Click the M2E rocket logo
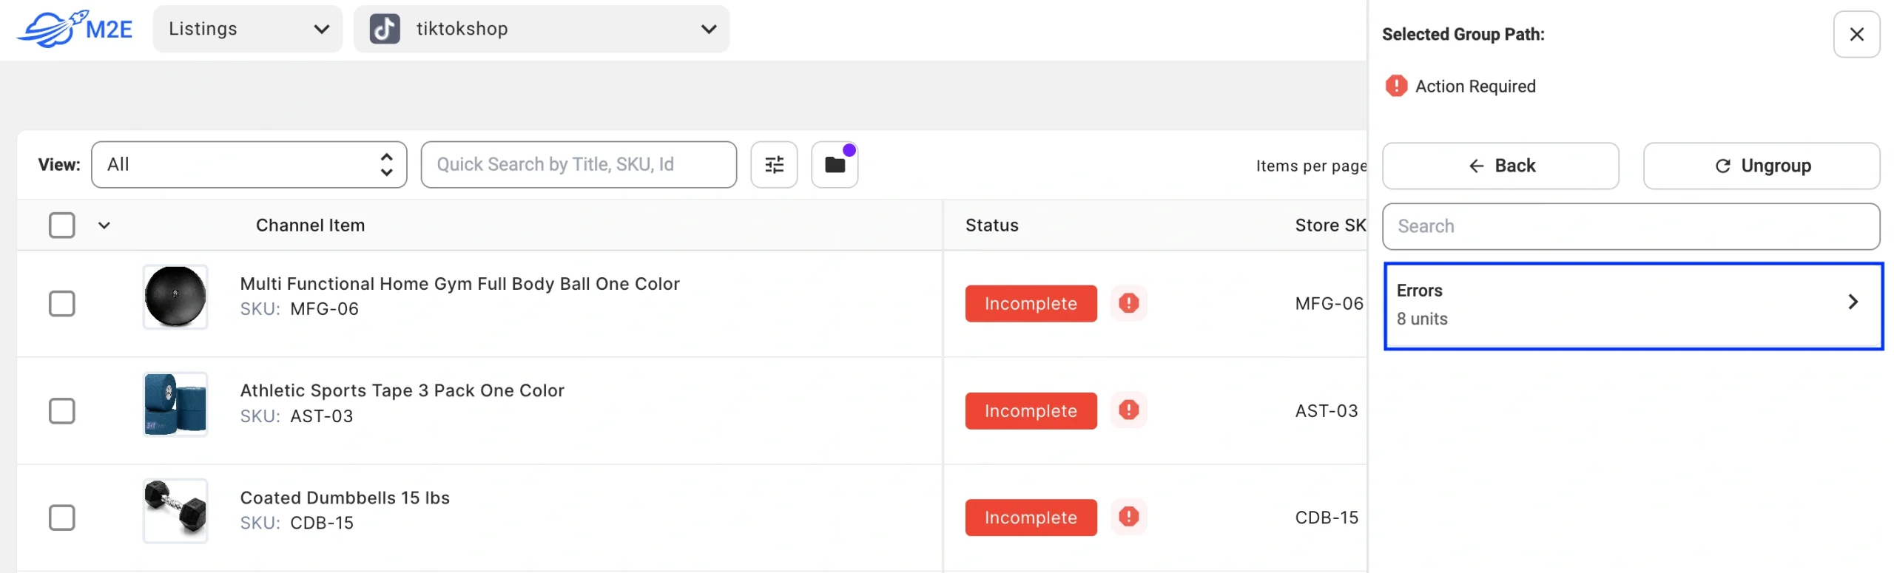The height and width of the screenshot is (573, 1894). (74, 29)
